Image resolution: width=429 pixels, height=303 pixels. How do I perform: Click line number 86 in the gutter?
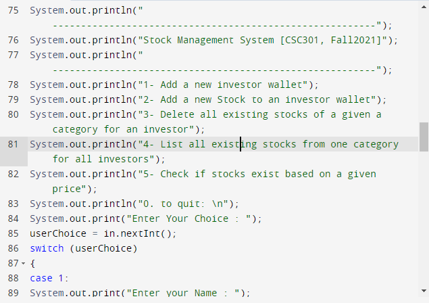(x=14, y=248)
